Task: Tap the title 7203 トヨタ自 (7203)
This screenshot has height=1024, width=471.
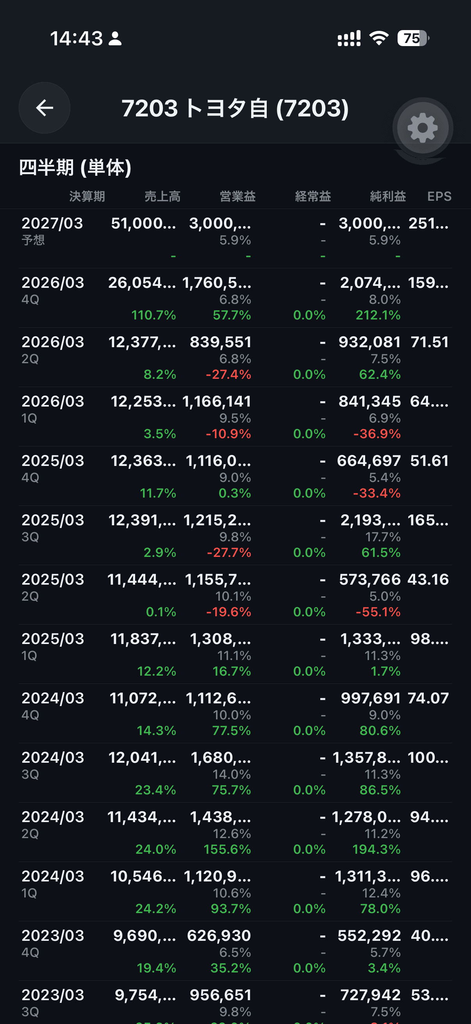Action: coord(235,108)
